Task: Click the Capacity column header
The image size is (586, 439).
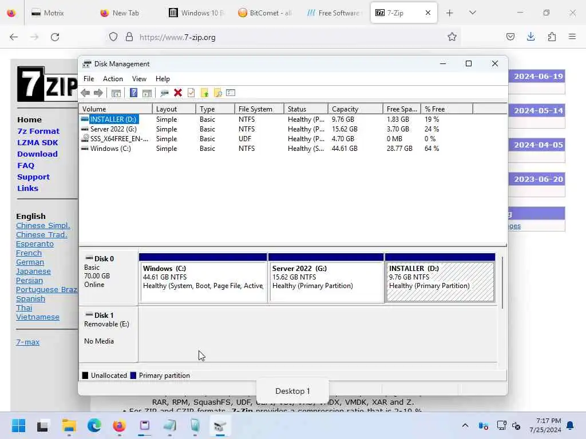Action: coord(355,109)
